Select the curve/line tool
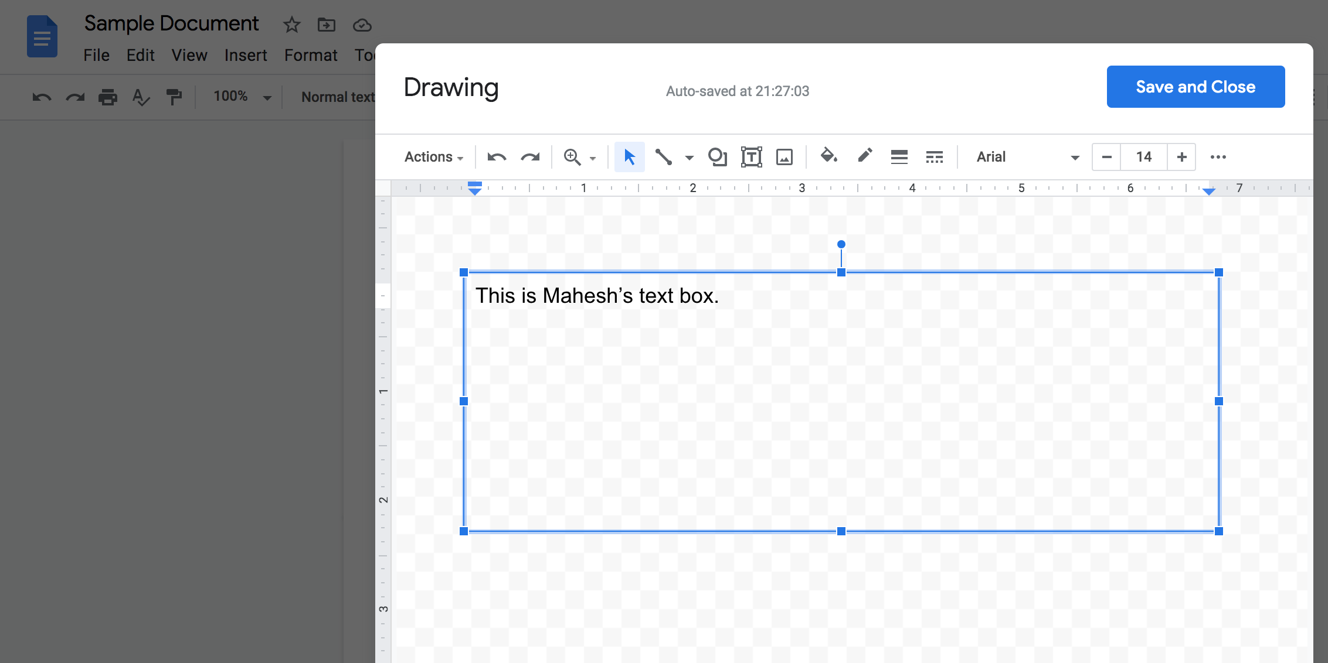The width and height of the screenshot is (1328, 663). point(664,158)
